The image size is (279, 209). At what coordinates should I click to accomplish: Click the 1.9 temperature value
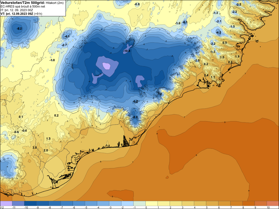pyautogui.click(x=237, y=56)
